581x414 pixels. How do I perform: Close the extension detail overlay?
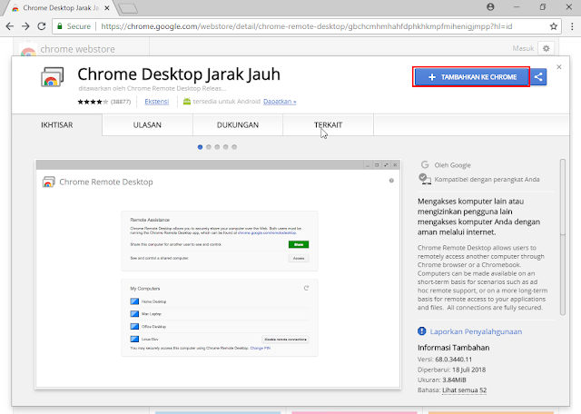pyautogui.click(x=559, y=66)
